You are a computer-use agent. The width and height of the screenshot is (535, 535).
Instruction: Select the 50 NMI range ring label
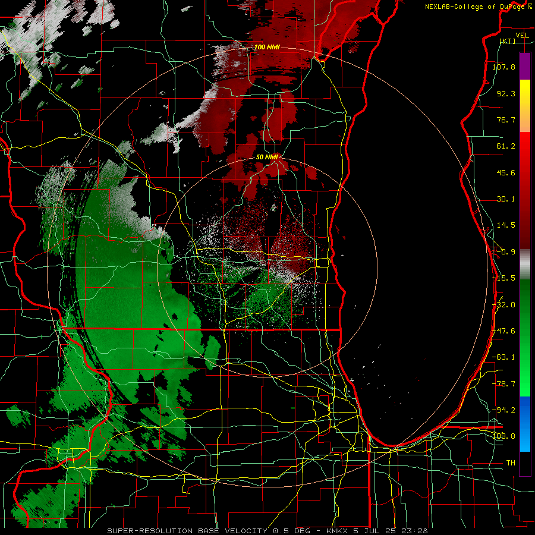[267, 157]
